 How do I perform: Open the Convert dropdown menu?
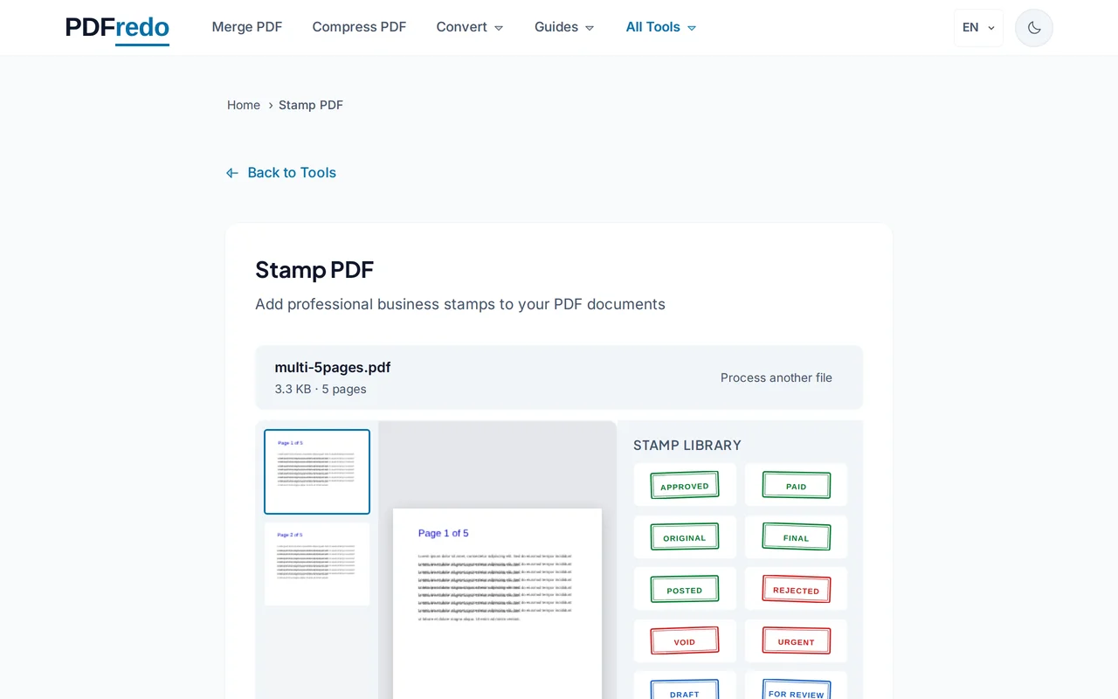tap(469, 27)
